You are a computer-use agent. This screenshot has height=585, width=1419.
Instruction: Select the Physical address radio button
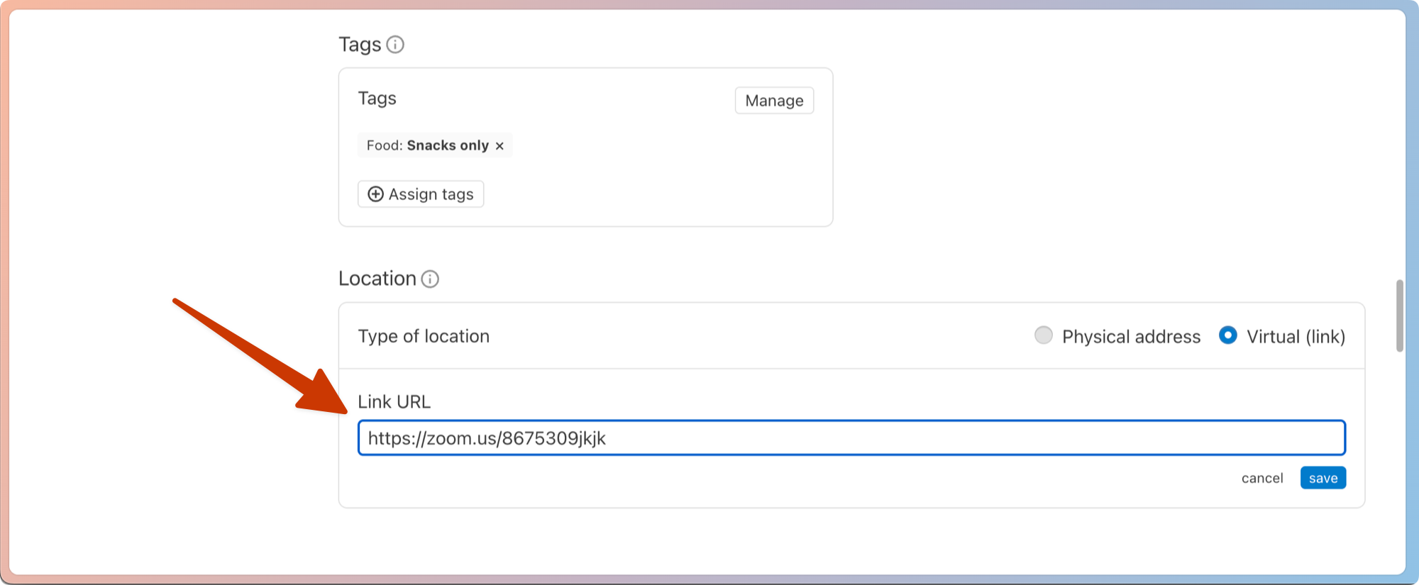click(x=1043, y=335)
